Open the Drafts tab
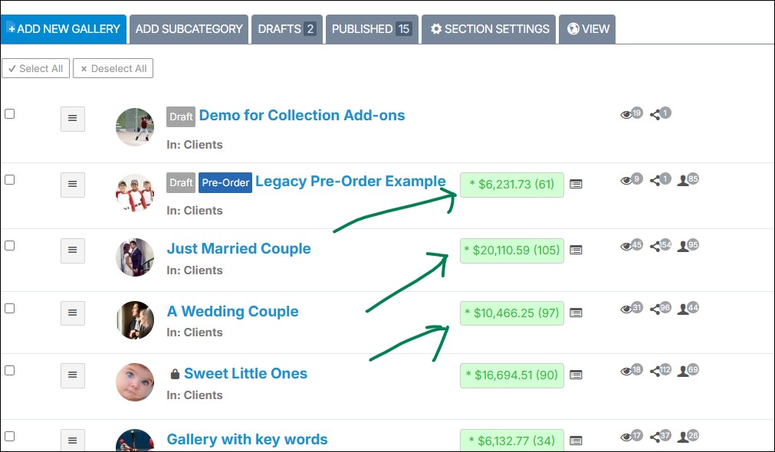 (287, 29)
